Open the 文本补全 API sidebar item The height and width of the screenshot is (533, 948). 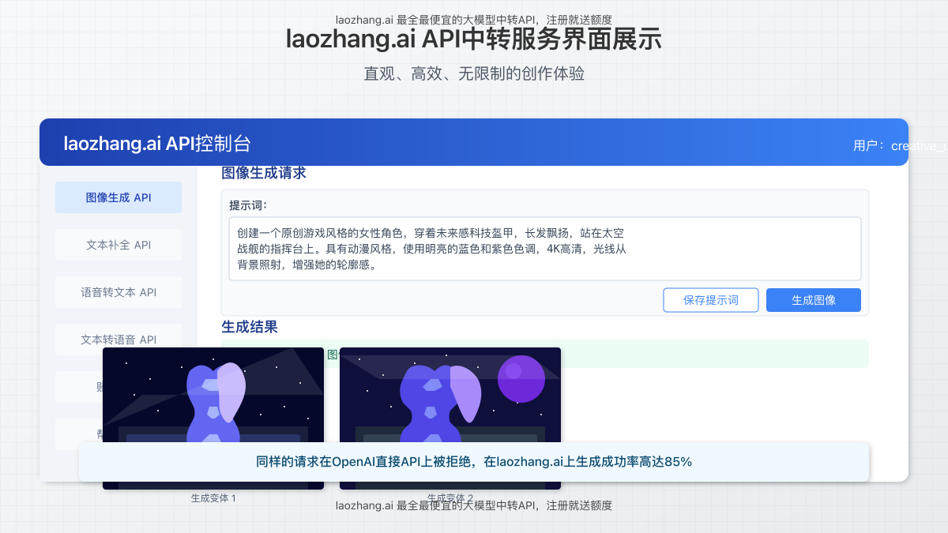click(x=118, y=245)
